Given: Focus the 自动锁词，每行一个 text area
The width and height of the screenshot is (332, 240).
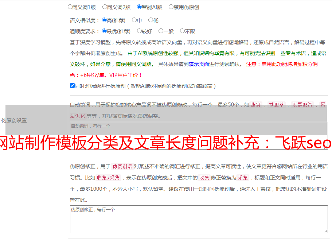Looking at the screenshot, I should click(x=199, y=136).
